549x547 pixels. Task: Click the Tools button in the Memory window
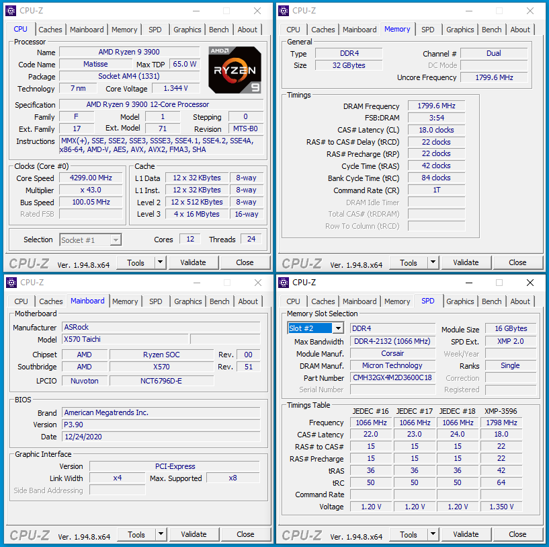409,262
